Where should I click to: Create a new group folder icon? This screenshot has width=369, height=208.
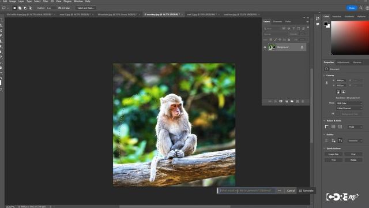(x=292, y=101)
